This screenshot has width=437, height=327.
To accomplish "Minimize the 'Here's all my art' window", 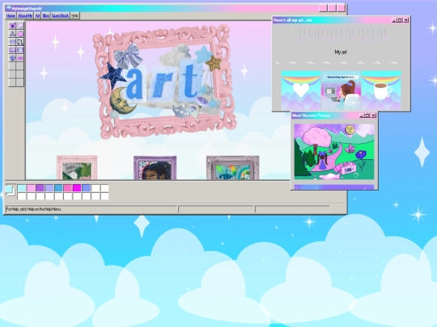I will pyautogui.click(x=394, y=20).
